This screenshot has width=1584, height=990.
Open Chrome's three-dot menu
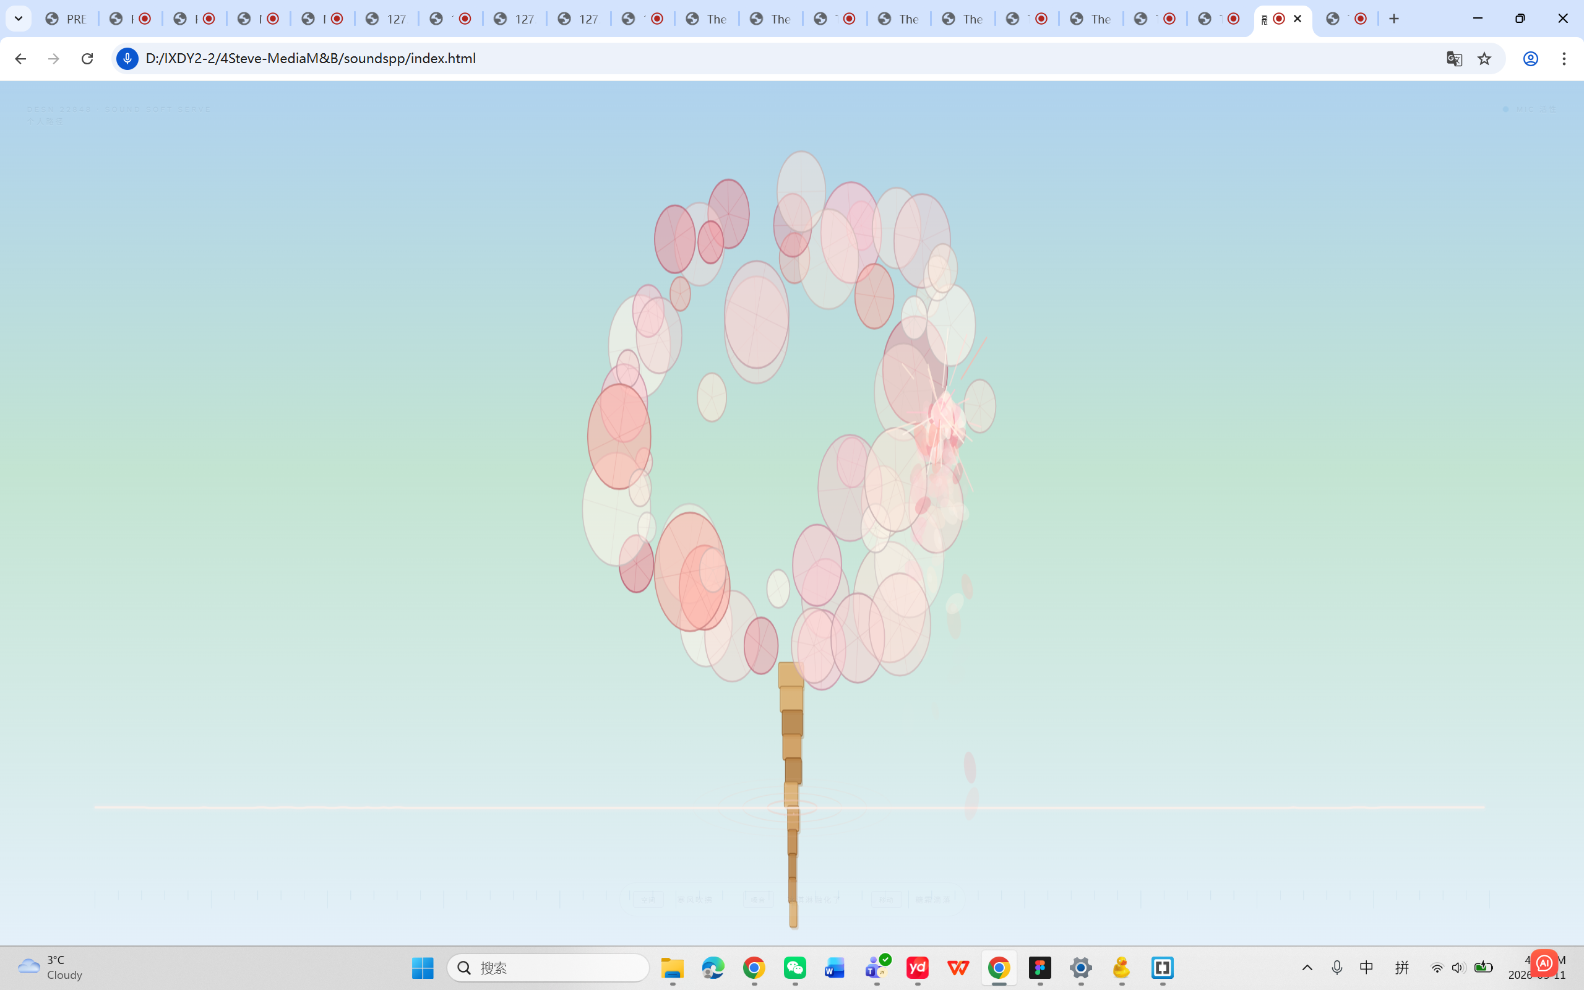(x=1564, y=58)
